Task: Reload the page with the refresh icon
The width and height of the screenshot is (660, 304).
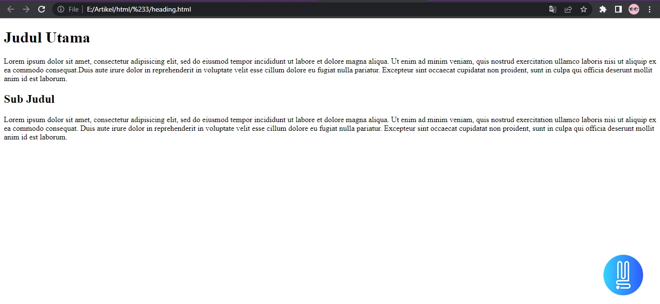Action: (x=42, y=9)
